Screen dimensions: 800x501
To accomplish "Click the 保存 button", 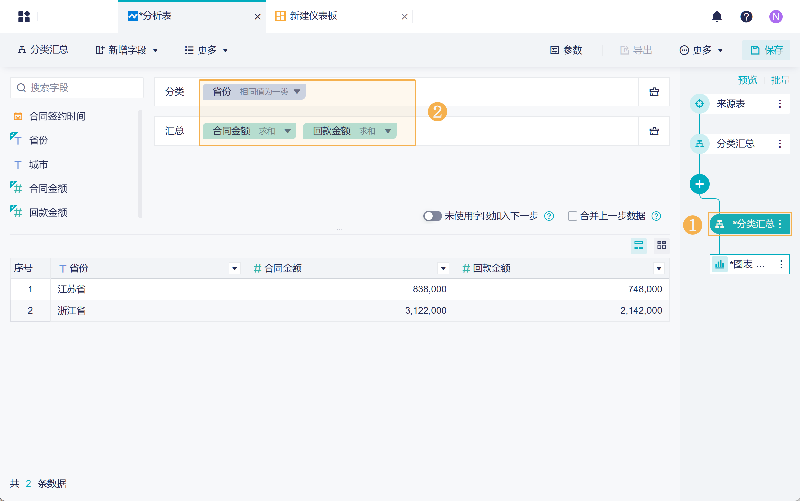I will (x=766, y=50).
